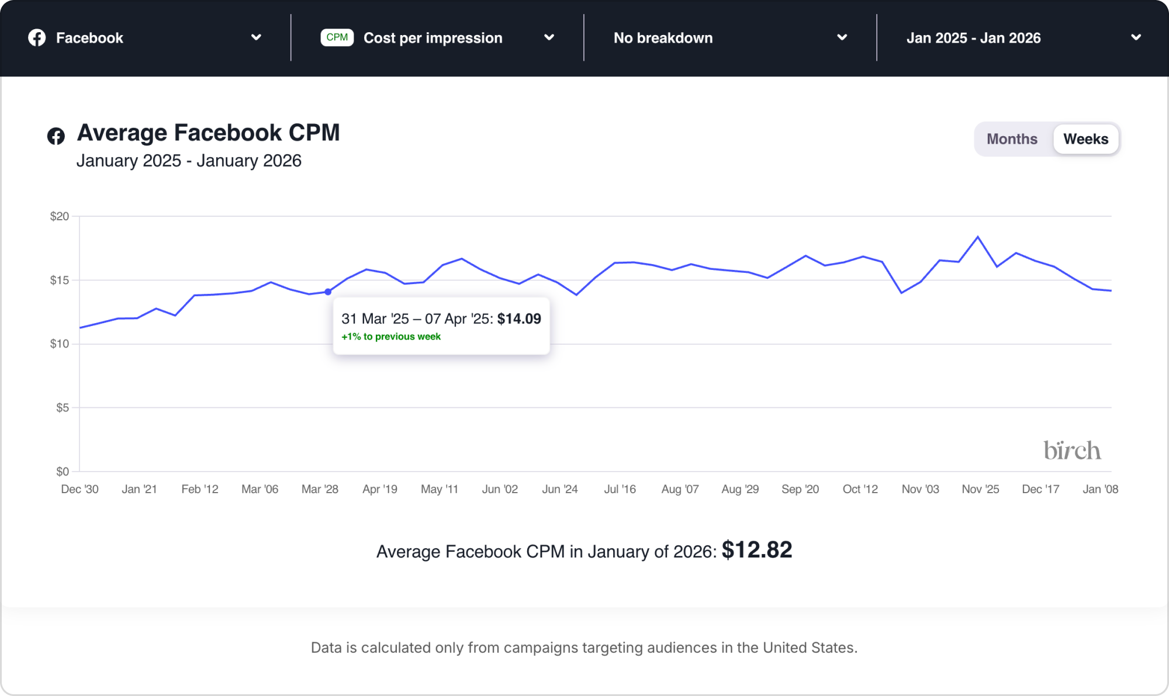Click the chevron beside Jan 2025 - Jan 2026
1169x696 pixels.
(x=1136, y=37)
